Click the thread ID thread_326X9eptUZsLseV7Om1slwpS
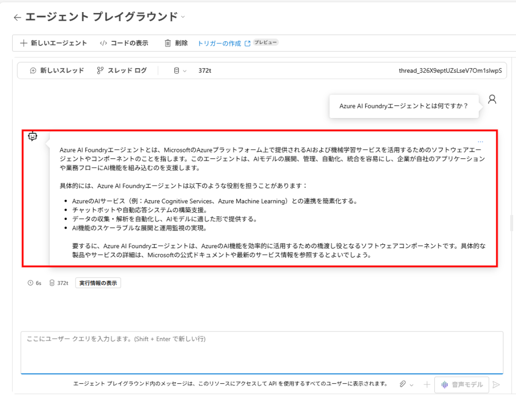The width and height of the screenshot is (516, 395). click(450, 71)
